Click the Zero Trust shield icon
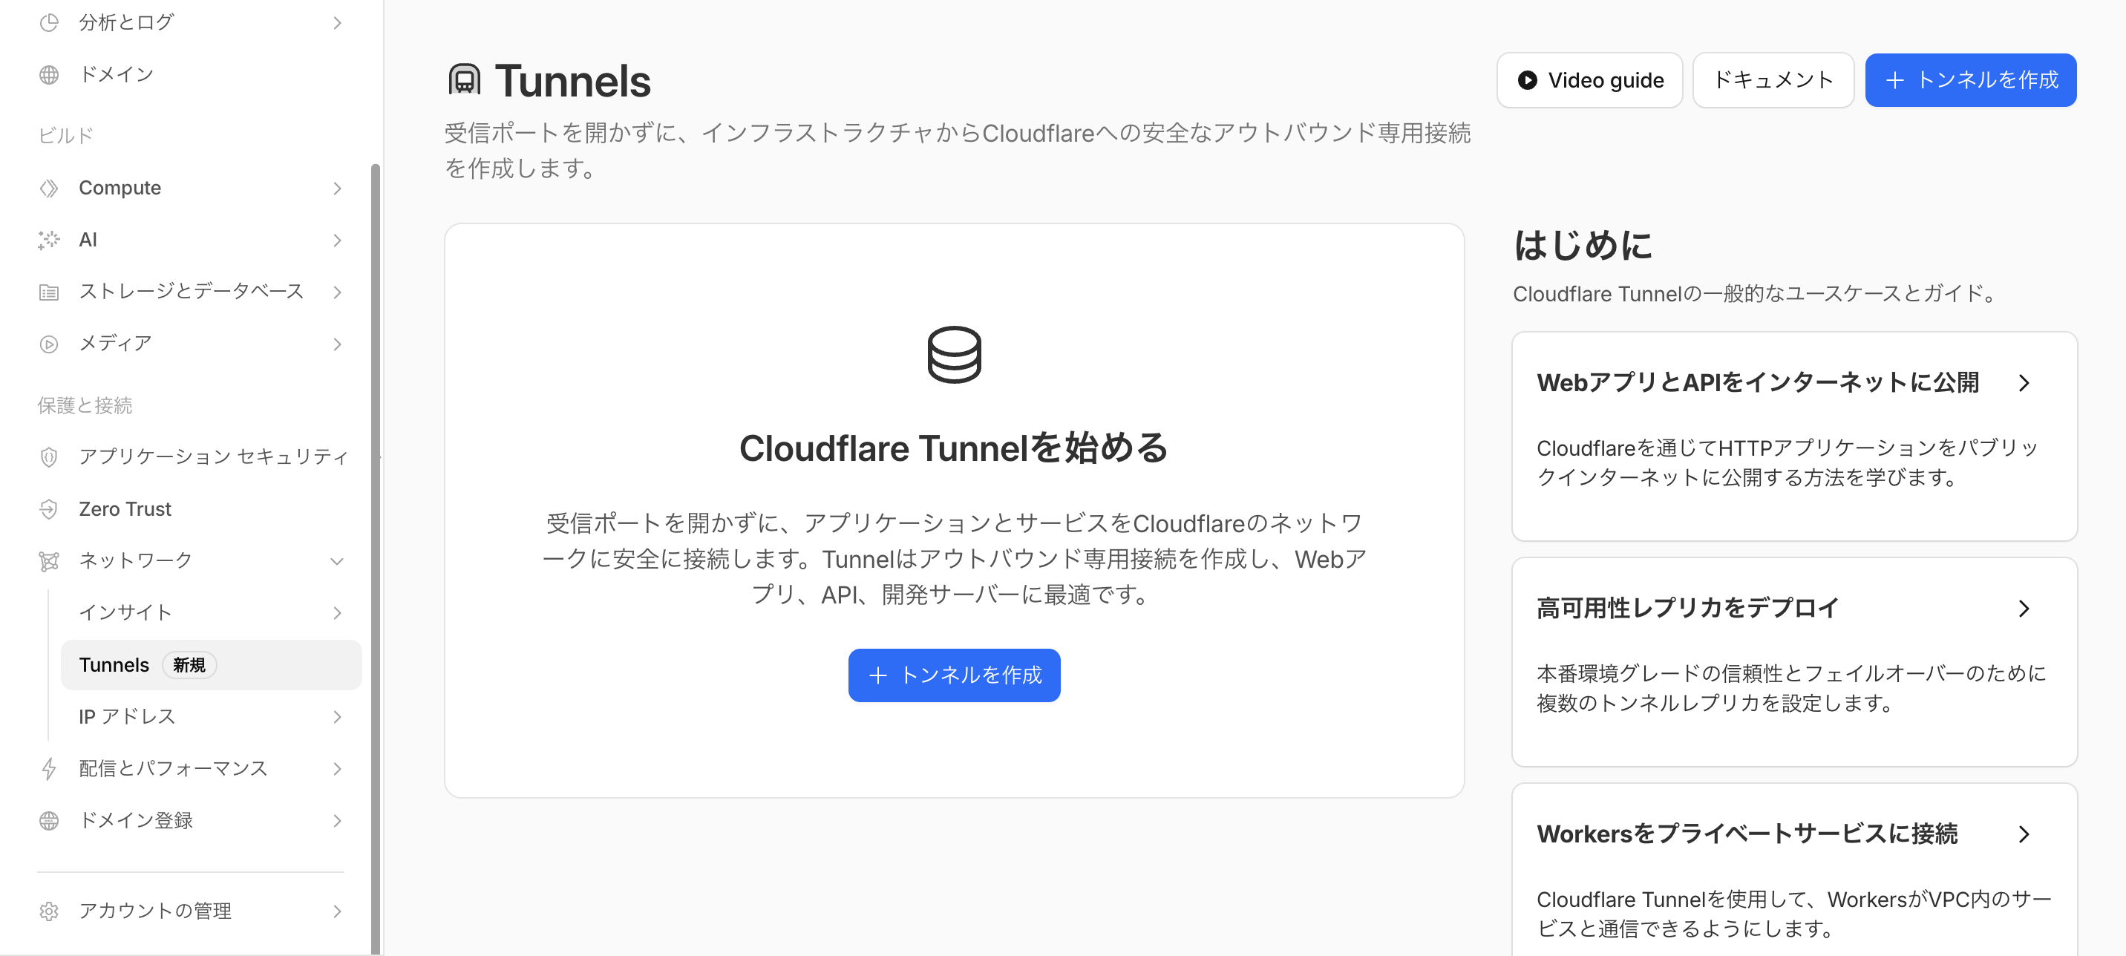2126x956 pixels. (49, 509)
